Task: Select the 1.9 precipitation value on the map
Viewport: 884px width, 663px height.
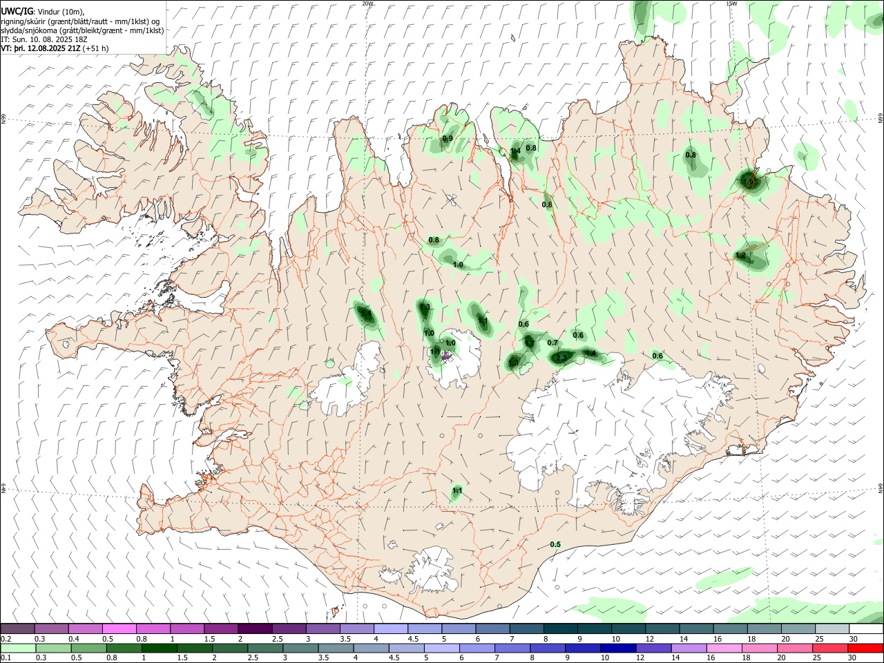Action: click(x=749, y=182)
